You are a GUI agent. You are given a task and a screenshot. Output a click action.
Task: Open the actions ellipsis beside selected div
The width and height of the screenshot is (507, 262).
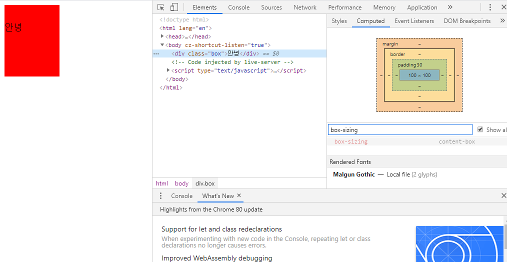(156, 53)
